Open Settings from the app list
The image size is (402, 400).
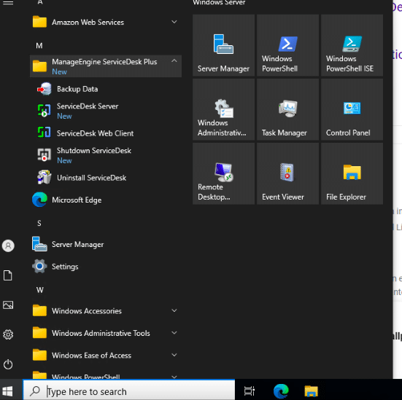tap(106, 267)
